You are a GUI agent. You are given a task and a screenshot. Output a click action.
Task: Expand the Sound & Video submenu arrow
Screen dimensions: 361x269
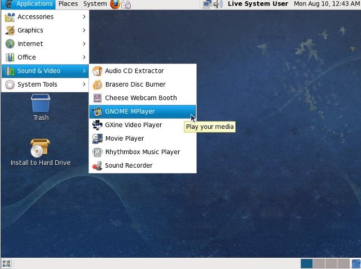[x=84, y=71]
